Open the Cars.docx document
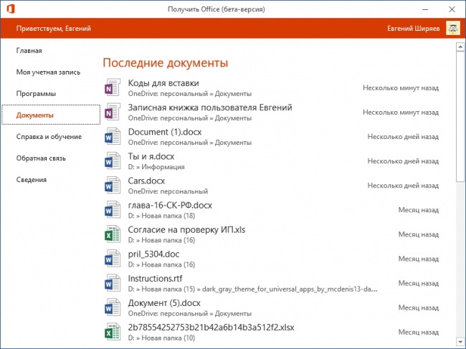The width and height of the screenshot is (466, 349). [x=146, y=181]
